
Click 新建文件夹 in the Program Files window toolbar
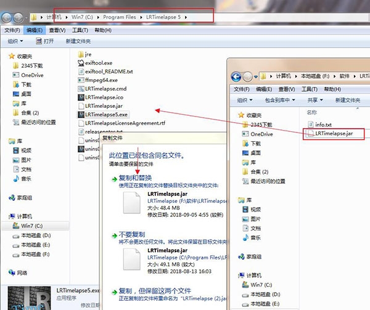78,41
